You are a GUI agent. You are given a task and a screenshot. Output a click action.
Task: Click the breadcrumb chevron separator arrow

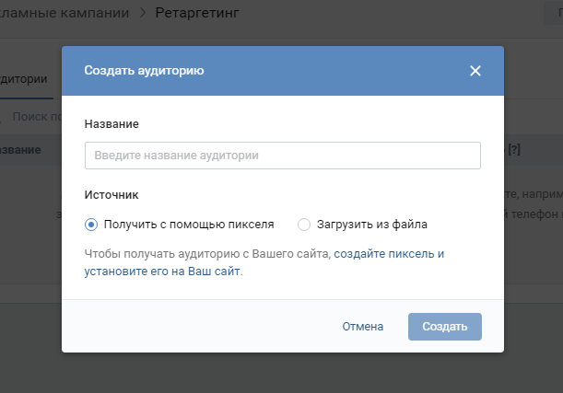pos(143,13)
